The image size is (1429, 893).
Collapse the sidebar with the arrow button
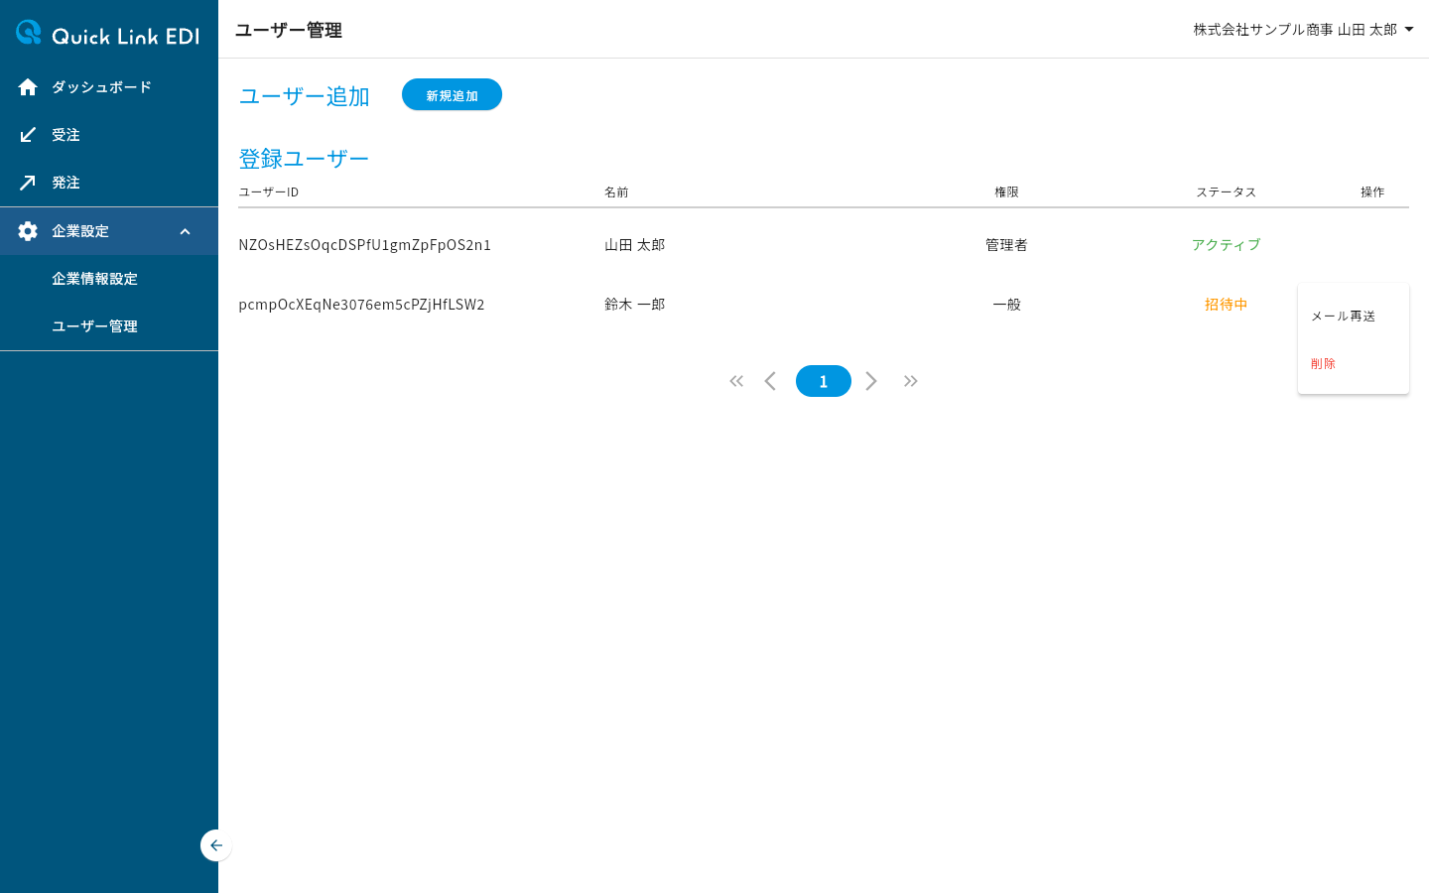click(x=216, y=845)
